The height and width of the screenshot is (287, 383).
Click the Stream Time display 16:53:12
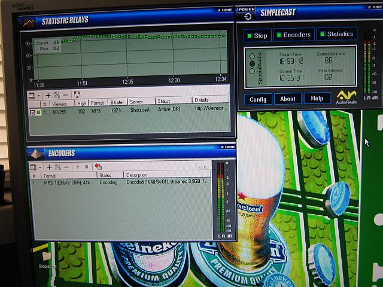291,61
